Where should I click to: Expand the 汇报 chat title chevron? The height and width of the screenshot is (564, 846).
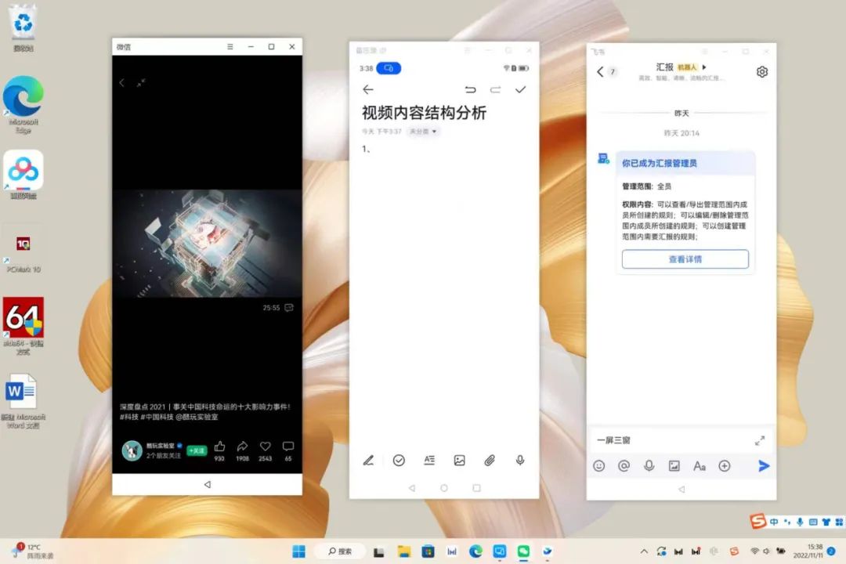(x=703, y=67)
